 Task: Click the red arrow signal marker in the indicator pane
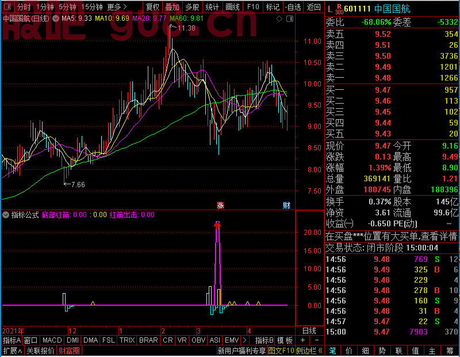[x=217, y=225]
